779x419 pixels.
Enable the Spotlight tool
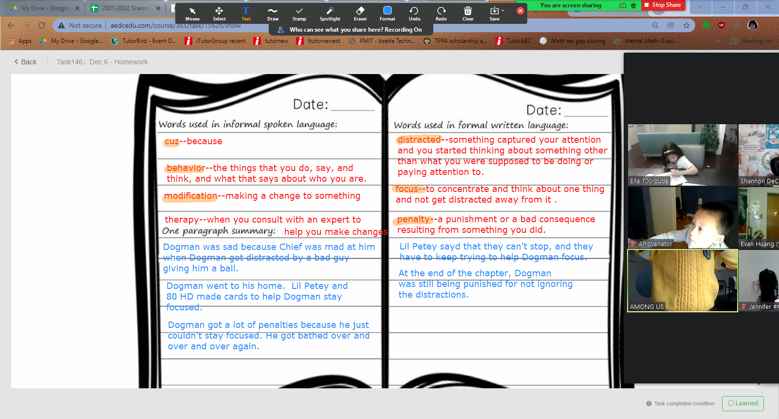(x=330, y=14)
